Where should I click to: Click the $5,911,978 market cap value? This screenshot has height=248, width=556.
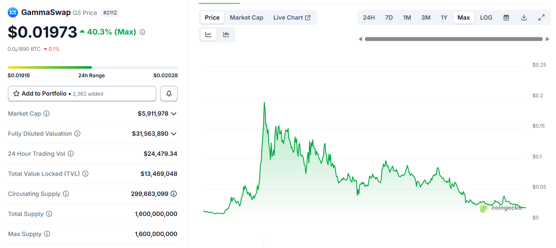[153, 114]
